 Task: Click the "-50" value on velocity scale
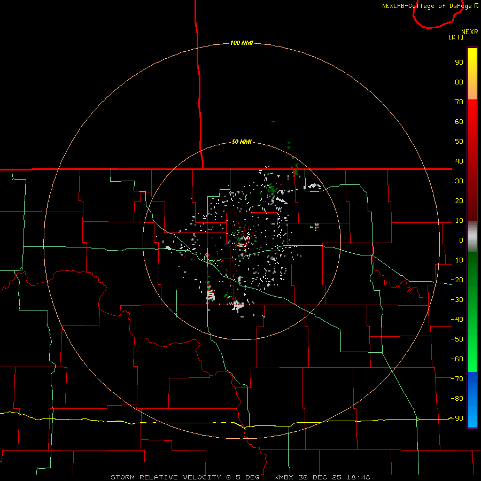[x=457, y=339]
